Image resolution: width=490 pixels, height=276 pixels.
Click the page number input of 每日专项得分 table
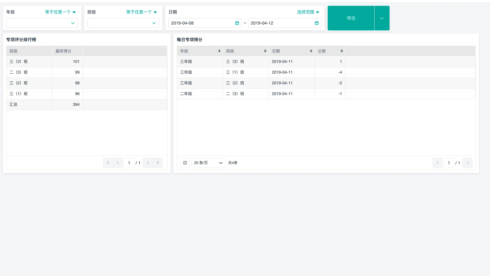click(x=449, y=163)
